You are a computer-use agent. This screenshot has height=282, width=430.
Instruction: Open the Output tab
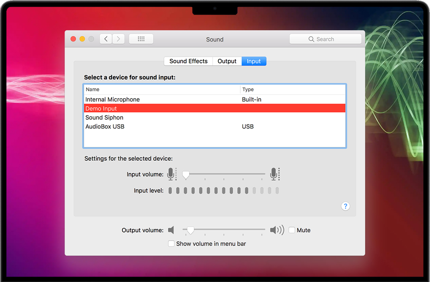(x=227, y=61)
